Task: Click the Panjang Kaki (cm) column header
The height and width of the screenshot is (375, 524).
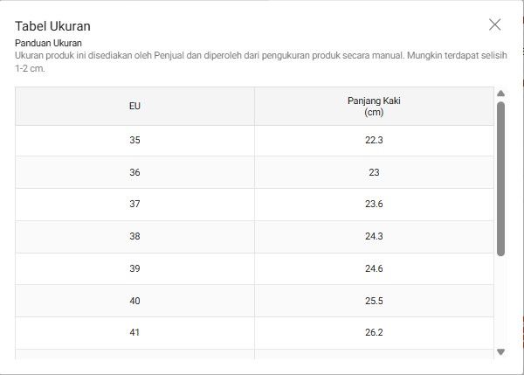Action: point(374,107)
